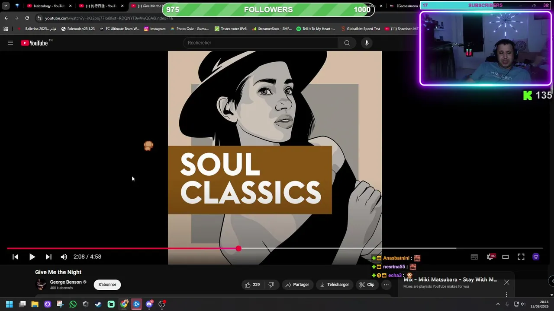This screenshot has width=554, height=311.
Task: Dislike the video with thumbs down
Action: (271, 285)
